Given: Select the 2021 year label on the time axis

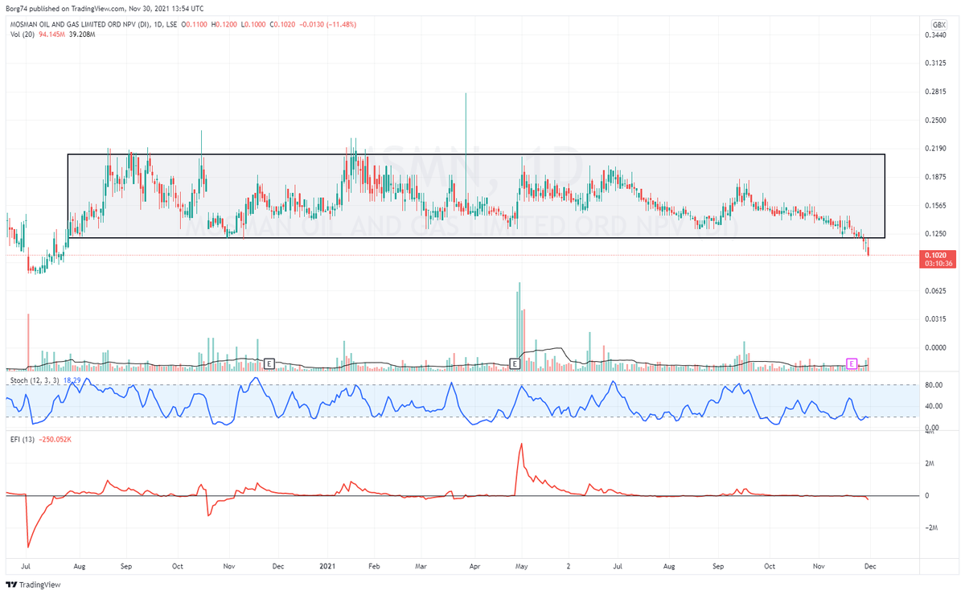Looking at the screenshot, I should (328, 566).
